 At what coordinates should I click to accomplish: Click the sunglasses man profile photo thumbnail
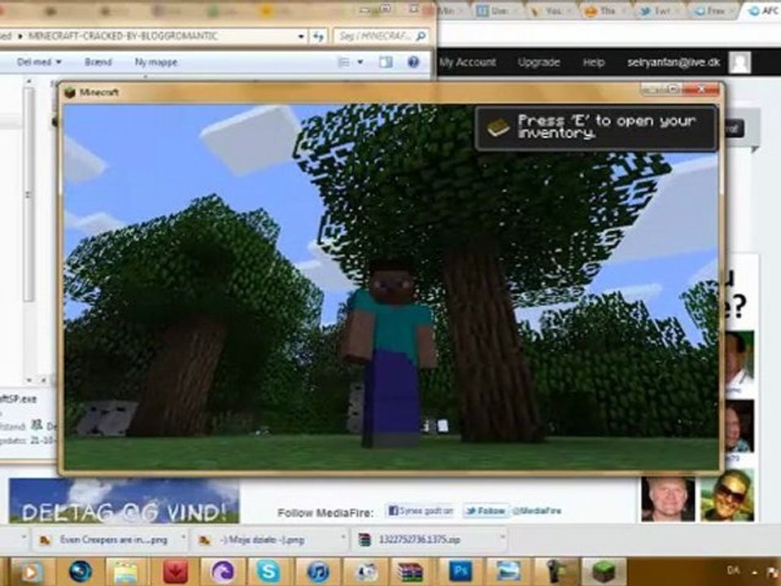[727, 496]
